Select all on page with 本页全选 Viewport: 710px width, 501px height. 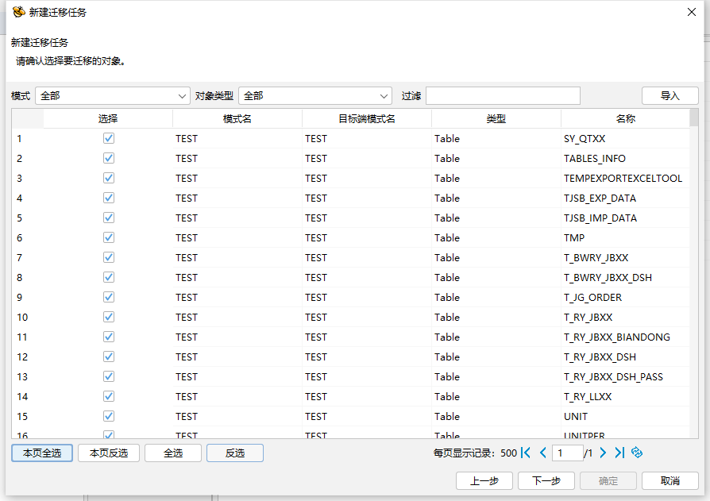click(42, 453)
